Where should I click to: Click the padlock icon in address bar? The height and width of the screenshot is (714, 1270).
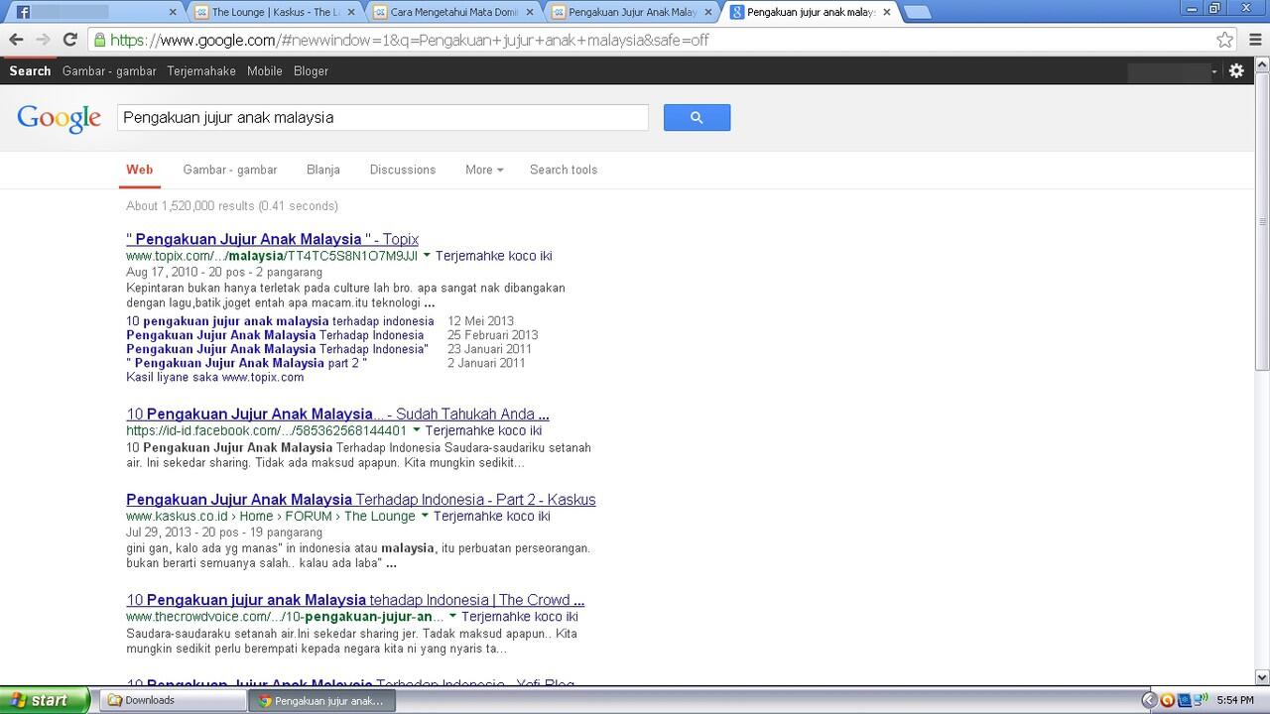coord(99,41)
